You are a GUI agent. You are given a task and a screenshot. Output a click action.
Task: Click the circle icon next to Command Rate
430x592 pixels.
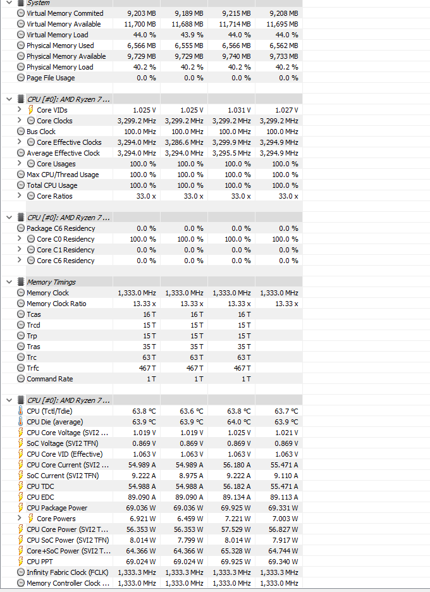click(x=21, y=379)
